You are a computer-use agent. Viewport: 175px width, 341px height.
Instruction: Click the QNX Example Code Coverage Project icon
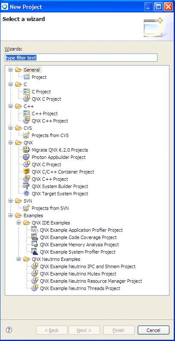[35, 237]
